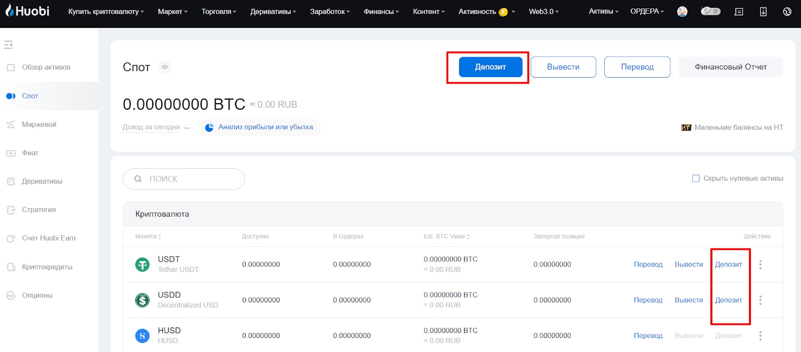Click Перевод in the USDT row
Viewport: 801px width, 352px height.
click(x=648, y=264)
